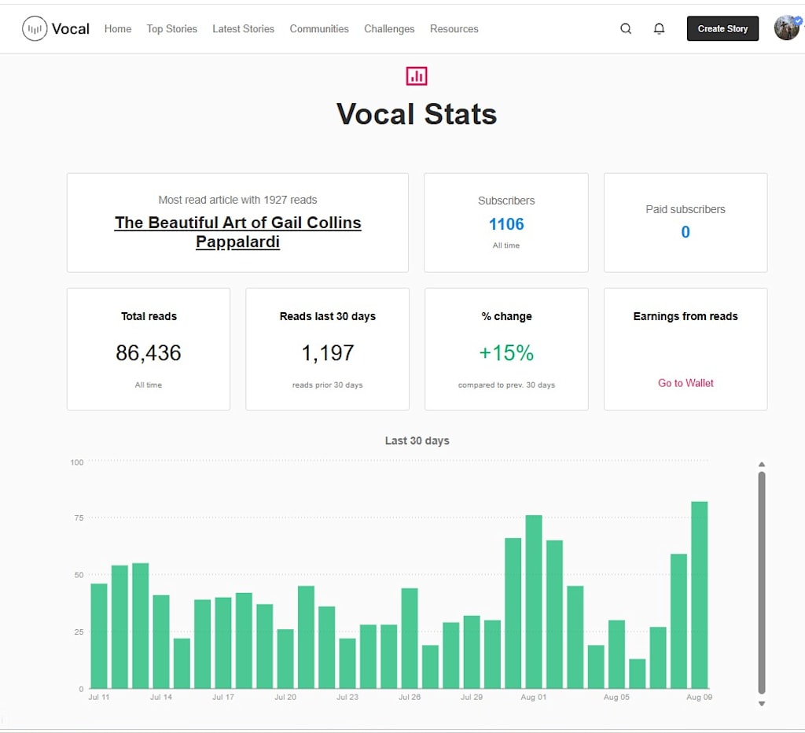This screenshot has width=805, height=733.
Task: Click the Most read article with 1927 reads text
Action: tap(237, 200)
